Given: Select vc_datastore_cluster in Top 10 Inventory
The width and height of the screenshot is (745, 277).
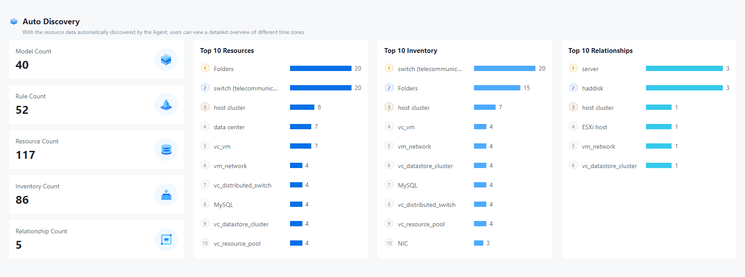Looking at the screenshot, I should click(425, 166).
